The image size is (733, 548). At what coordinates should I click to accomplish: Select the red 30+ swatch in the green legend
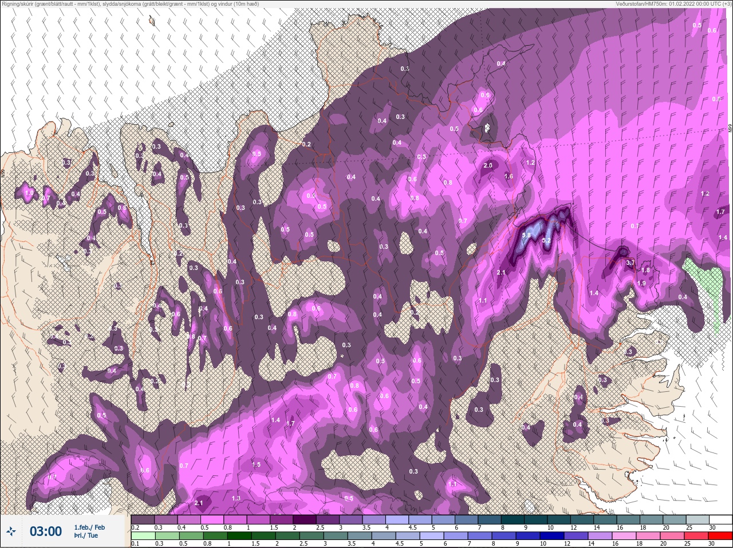(x=720, y=536)
